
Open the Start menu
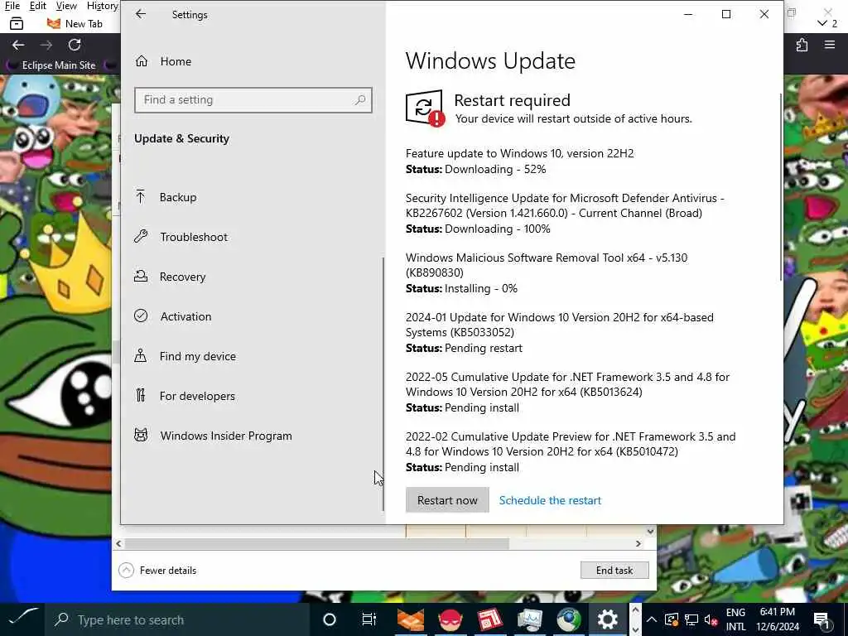[22, 619]
